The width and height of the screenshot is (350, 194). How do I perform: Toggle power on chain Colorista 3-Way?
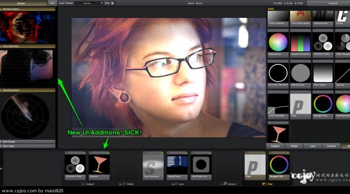click(x=84, y=153)
